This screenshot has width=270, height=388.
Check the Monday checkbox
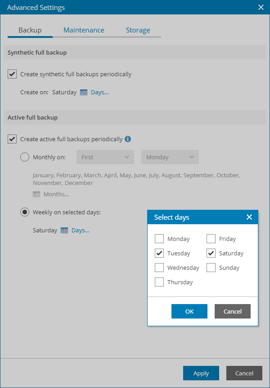pos(159,239)
